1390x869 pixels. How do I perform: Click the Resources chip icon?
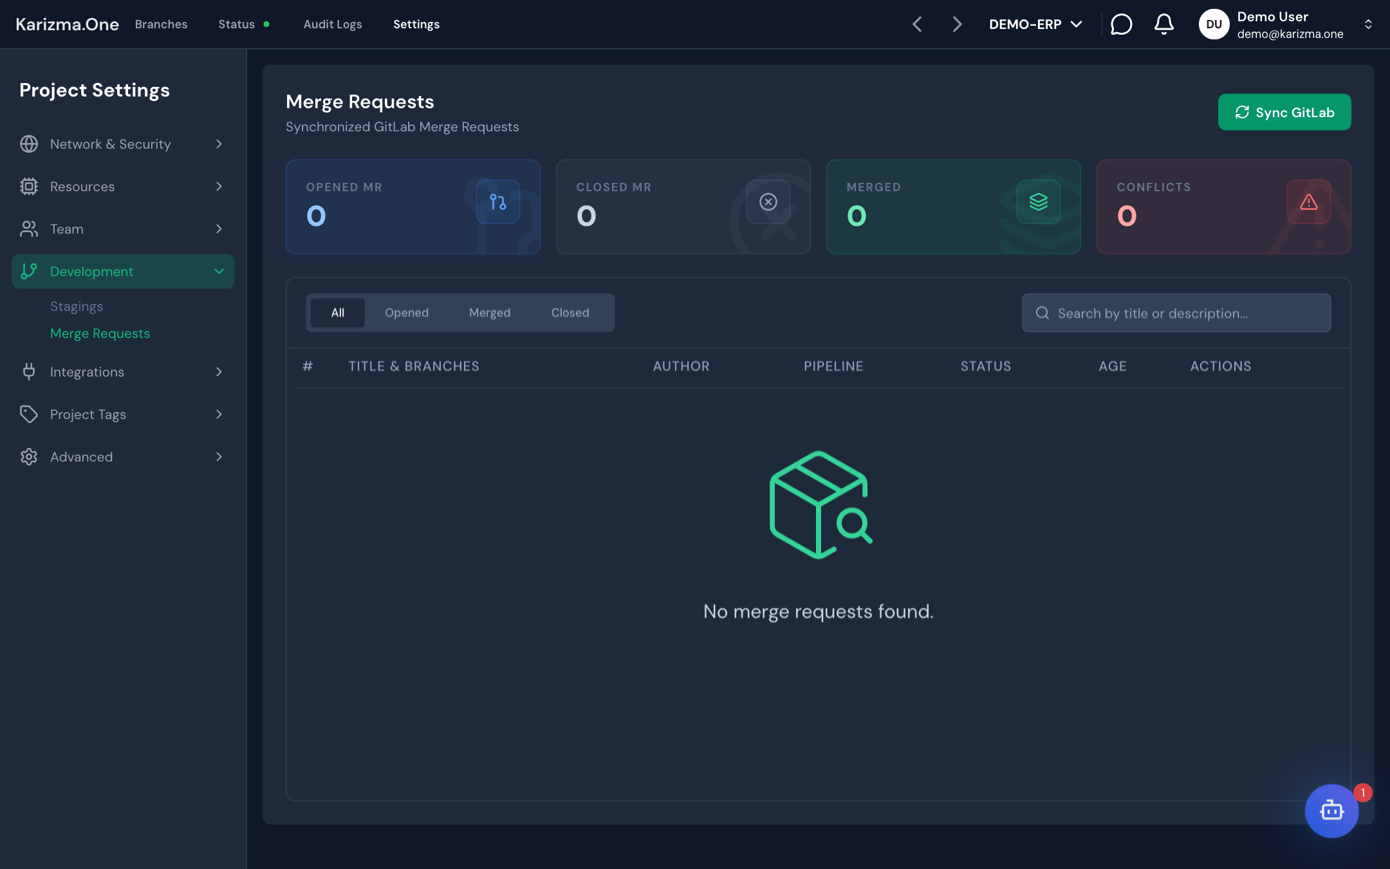click(x=29, y=186)
